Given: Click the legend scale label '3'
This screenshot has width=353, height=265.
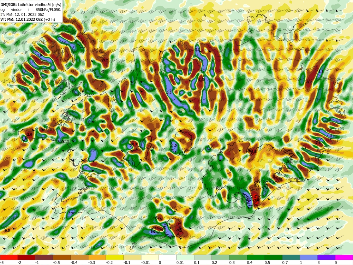Looking at the screenshot, I should click(x=319, y=263).
